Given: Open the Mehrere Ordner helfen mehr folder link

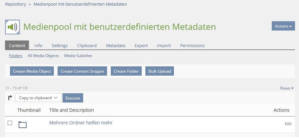Looking at the screenshot, I should click(81, 123).
